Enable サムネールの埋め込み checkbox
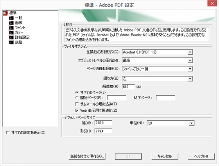The image size is (219, 166). click(77, 104)
